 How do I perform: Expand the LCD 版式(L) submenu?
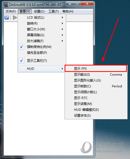coord(42,17)
